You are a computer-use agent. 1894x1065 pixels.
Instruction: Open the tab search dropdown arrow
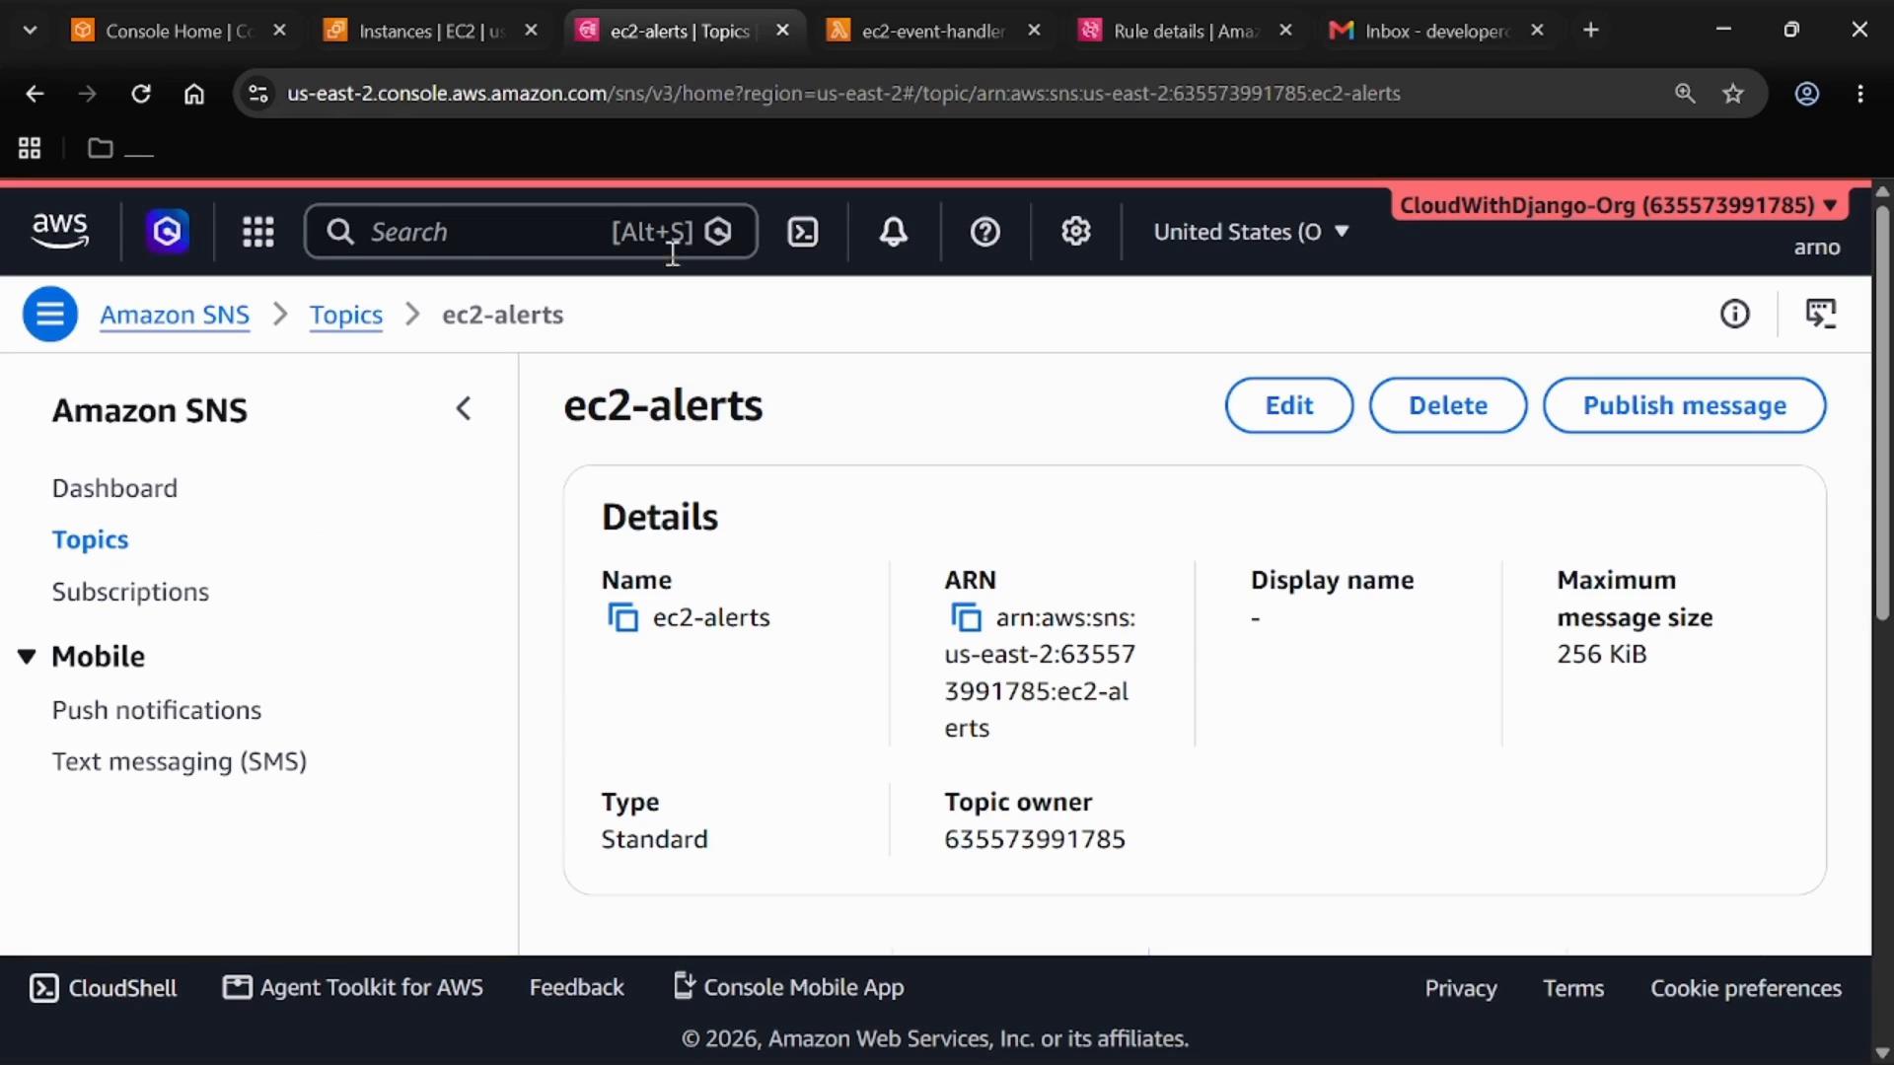click(30, 31)
